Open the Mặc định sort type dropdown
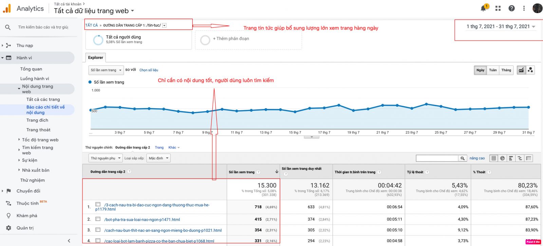This screenshot has height=246, width=543. click(158, 158)
